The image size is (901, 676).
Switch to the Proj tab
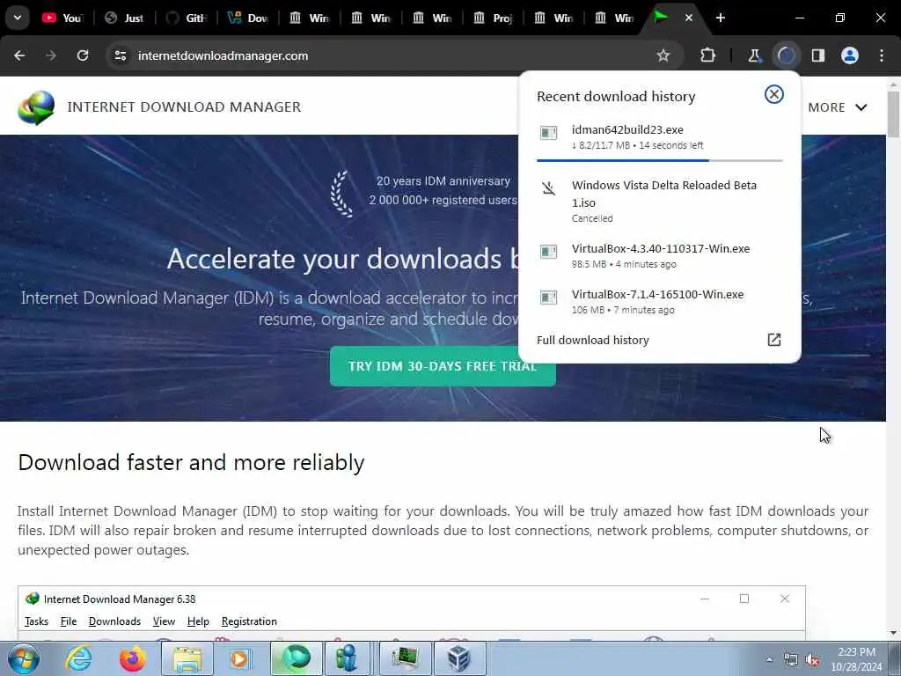(x=493, y=18)
